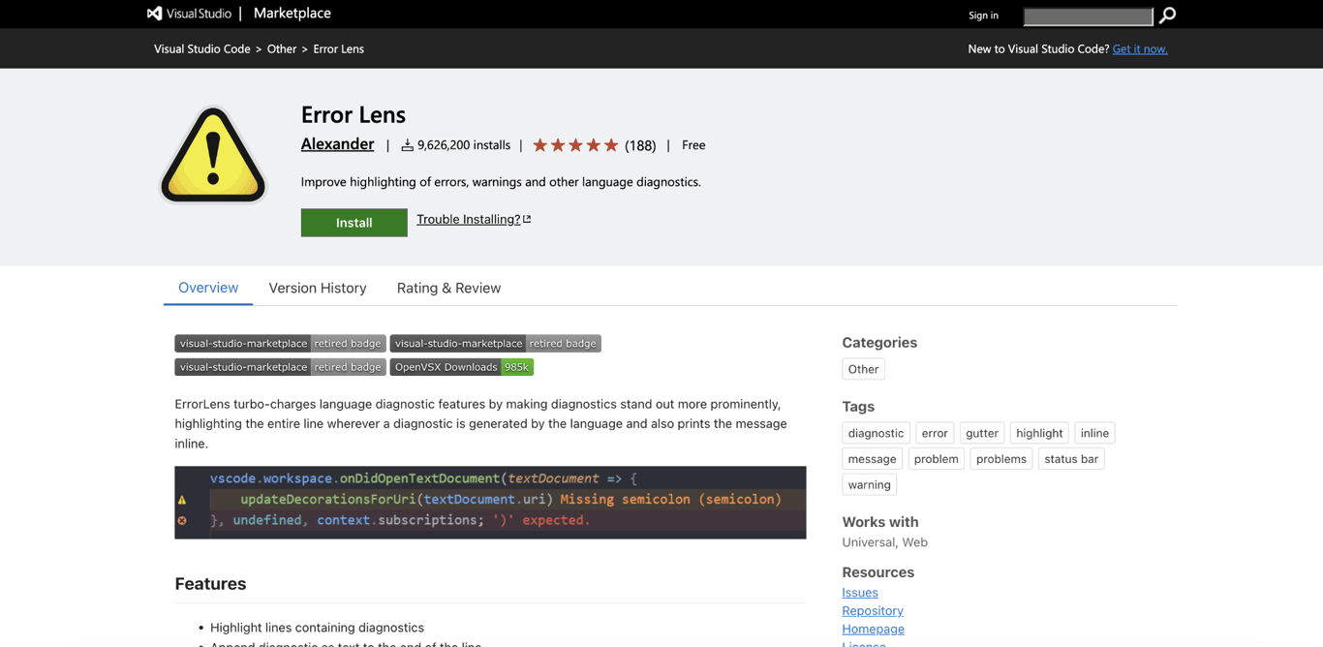Screen dimensions: 1323x647
Task: Click the retired badge in the second row
Action: [280, 367]
